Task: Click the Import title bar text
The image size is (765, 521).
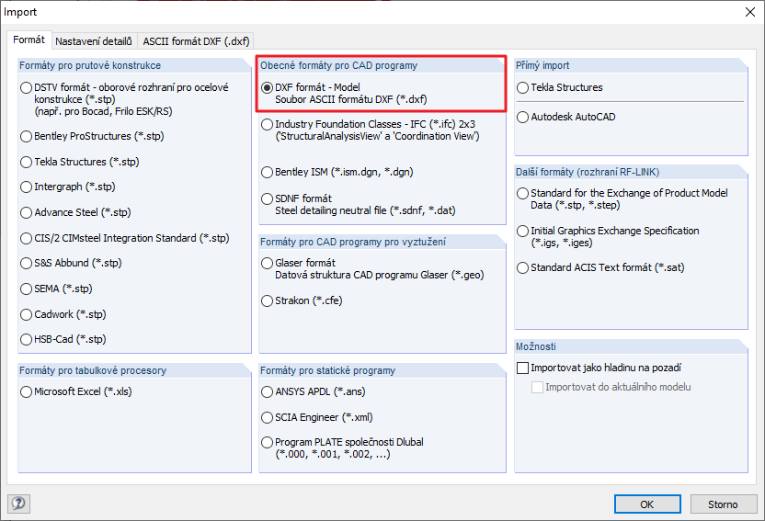Action: [20, 12]
